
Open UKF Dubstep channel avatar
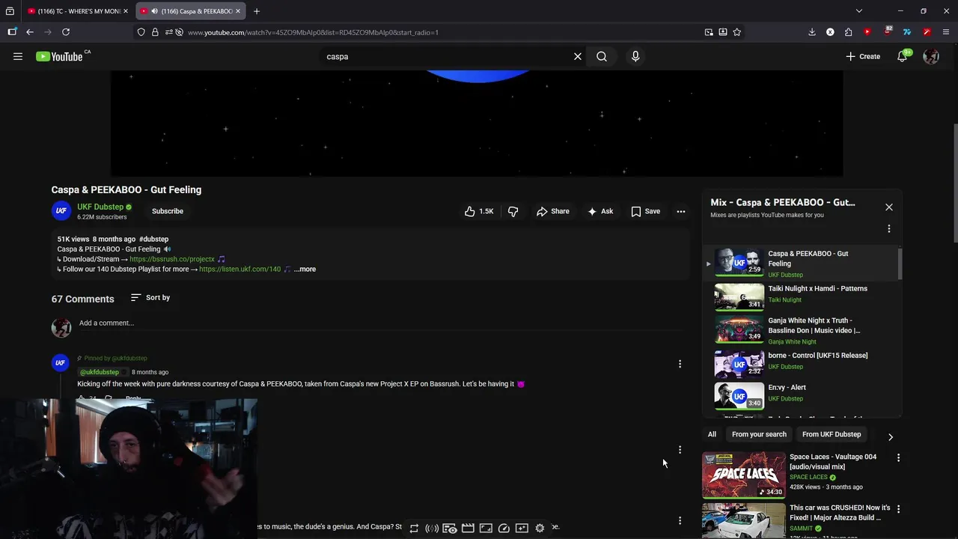61,211
